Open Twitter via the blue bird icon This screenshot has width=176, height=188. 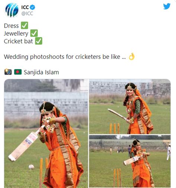(x=167, y=6)
